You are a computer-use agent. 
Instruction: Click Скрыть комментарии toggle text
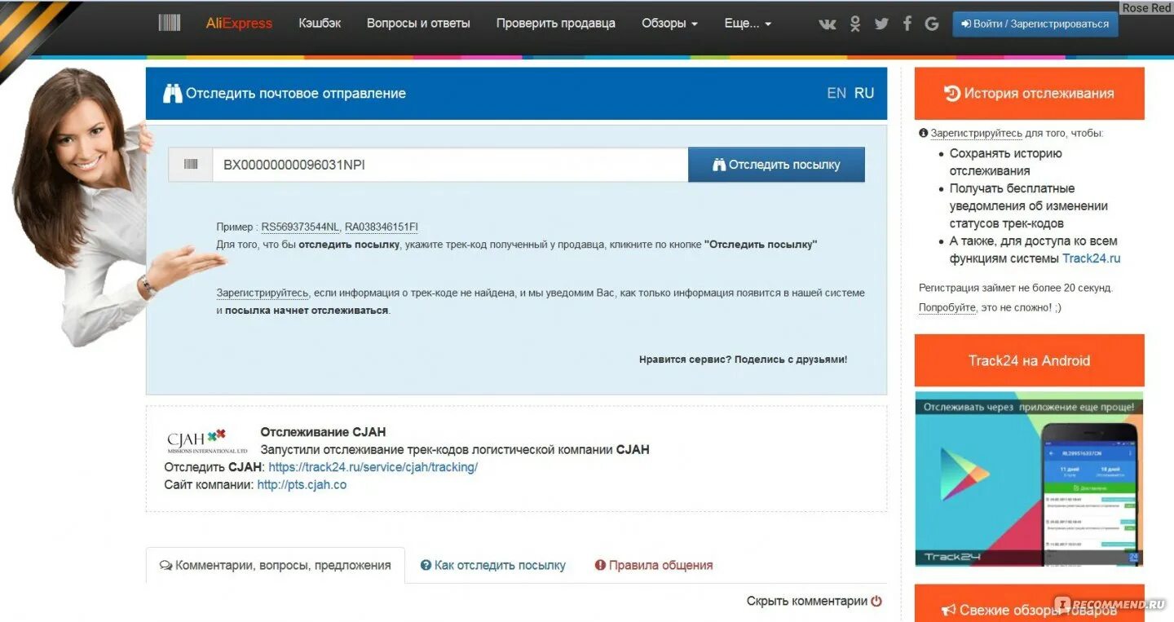[807, 601]
